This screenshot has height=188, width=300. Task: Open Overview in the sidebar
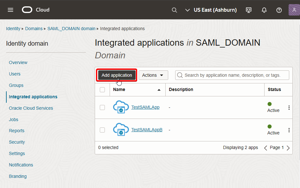18,62
